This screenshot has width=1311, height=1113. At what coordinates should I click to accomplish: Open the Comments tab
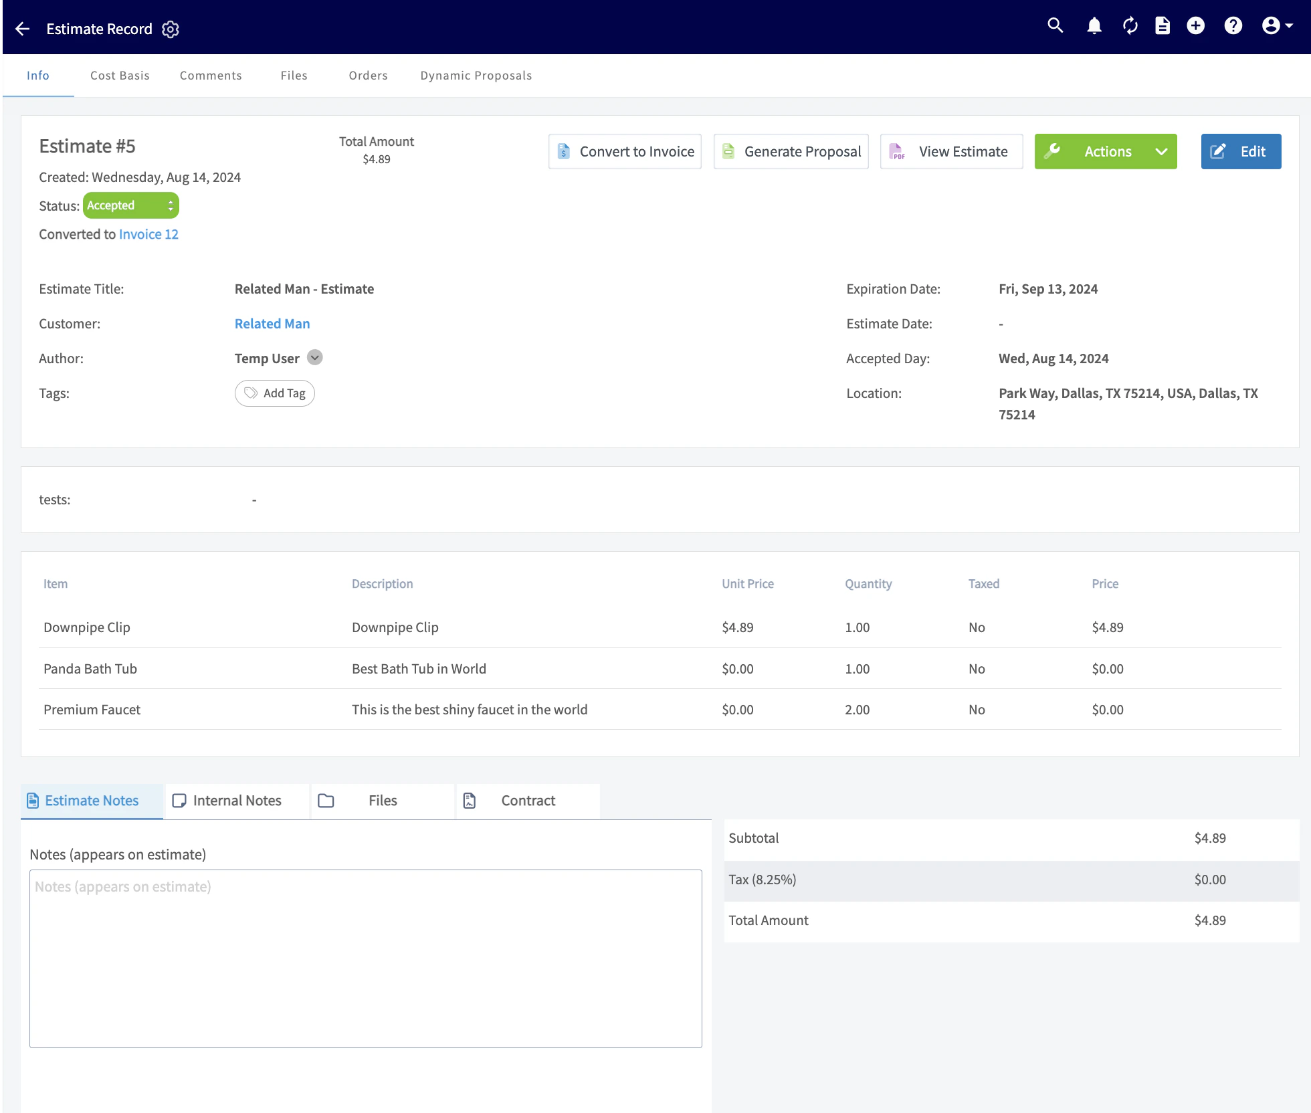pos(211,76)
